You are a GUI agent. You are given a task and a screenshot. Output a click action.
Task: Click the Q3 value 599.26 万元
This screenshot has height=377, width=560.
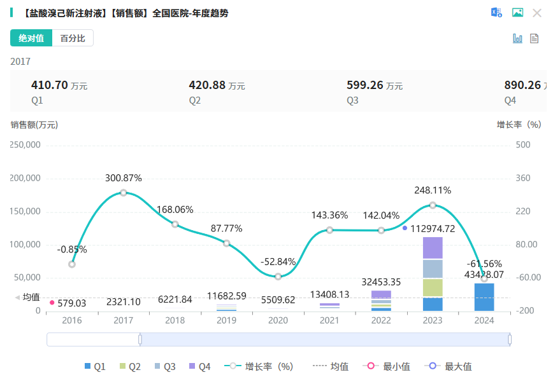click(375, 85)
